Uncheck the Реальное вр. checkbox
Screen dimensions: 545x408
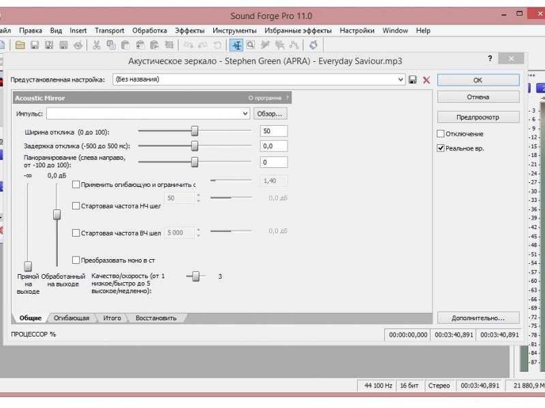coord(441,148)
